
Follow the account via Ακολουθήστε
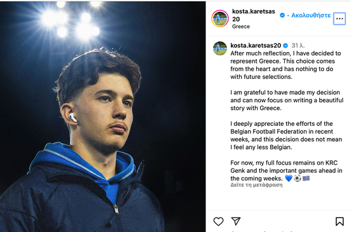point(311,15)
